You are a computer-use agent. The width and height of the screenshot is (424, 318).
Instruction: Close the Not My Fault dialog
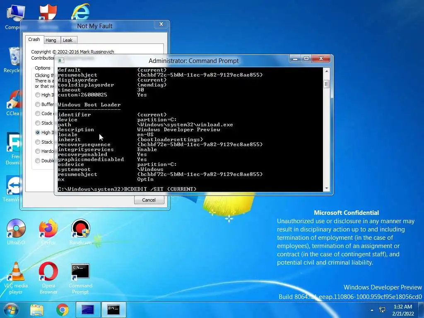pos(161,24)
